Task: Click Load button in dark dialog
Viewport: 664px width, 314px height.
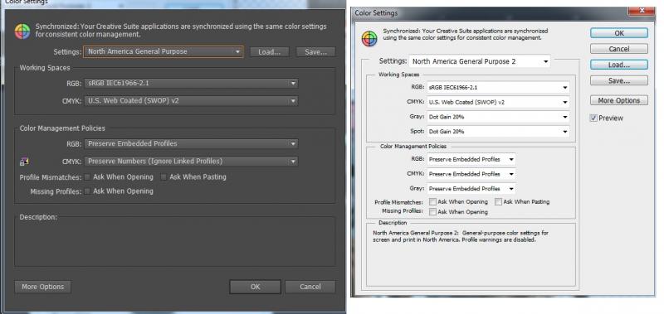Action: click(x=269, y=52)
